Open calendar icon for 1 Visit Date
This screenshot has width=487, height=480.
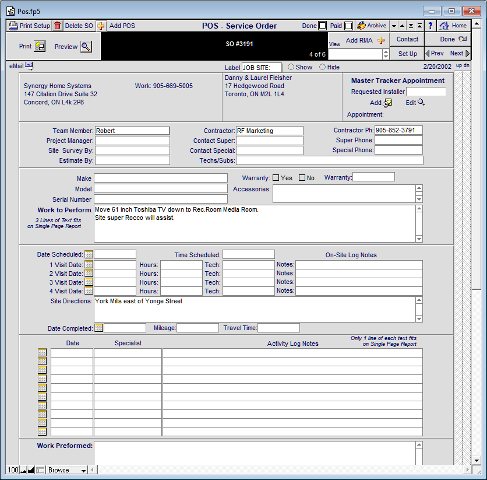point(89,265)
